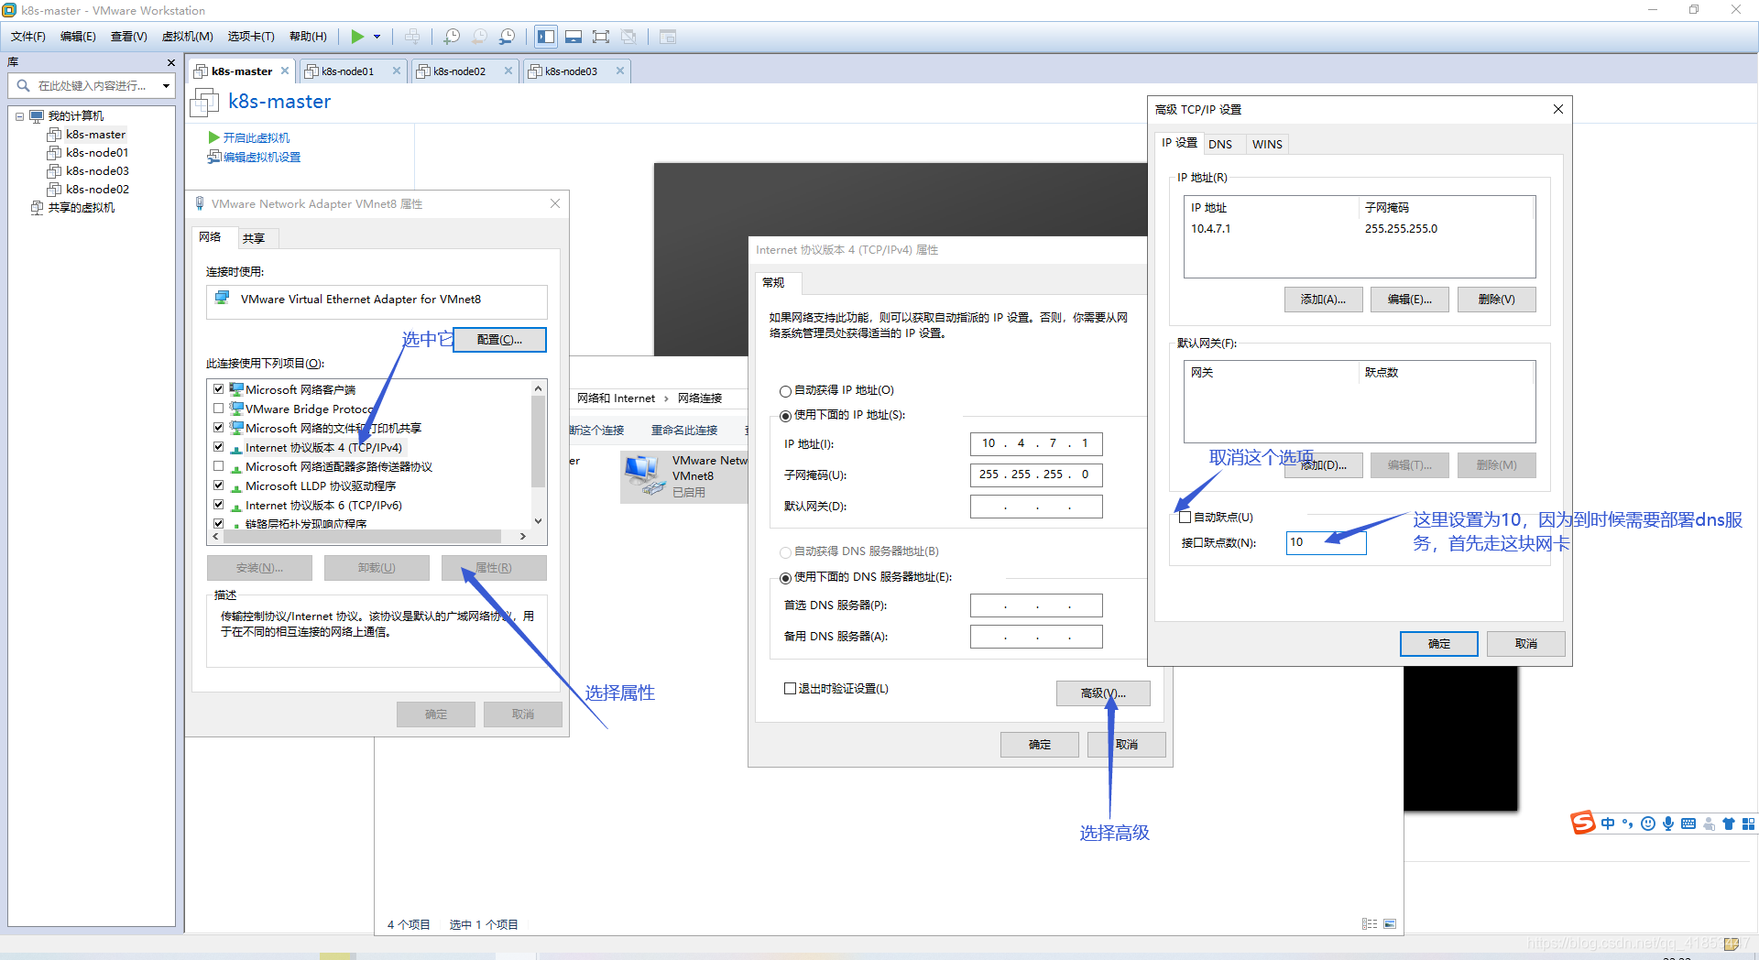
Task: Click the Unity mode toolbar icon
Action: 628,37
